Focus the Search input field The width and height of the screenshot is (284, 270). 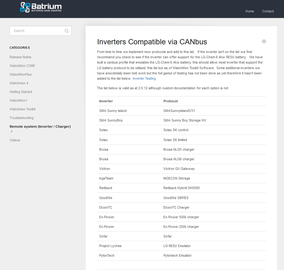pyautogui.click(x=41, y=31)
